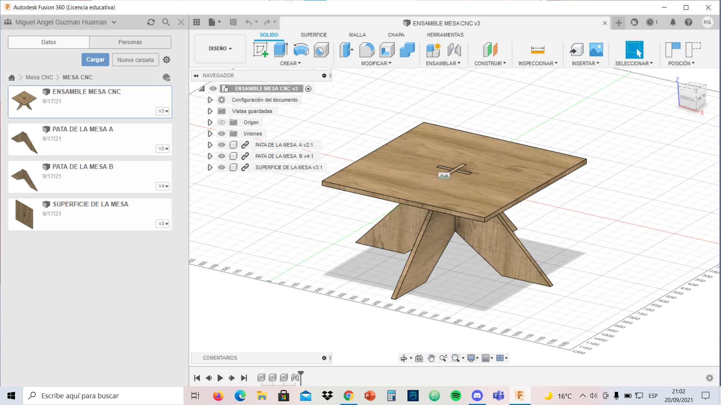721x405 pixels.
Task: Open the SUPERFICIE DE LA MESA thumbnail
Action: click(x=24, y=214)
